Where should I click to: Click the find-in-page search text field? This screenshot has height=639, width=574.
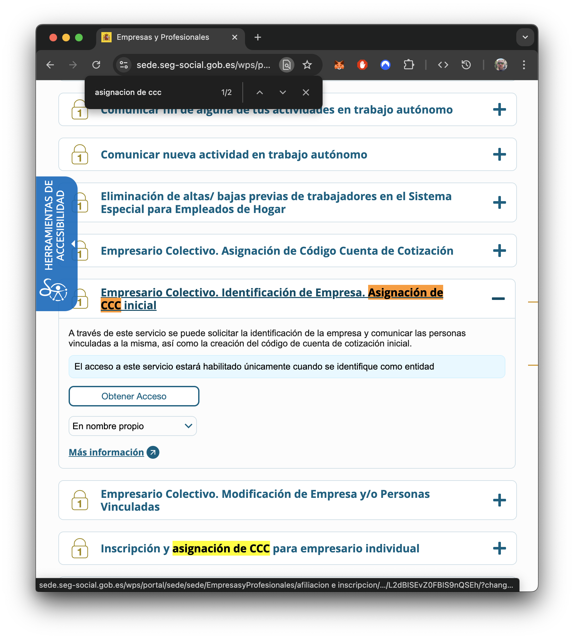click(x=154, y=93)
